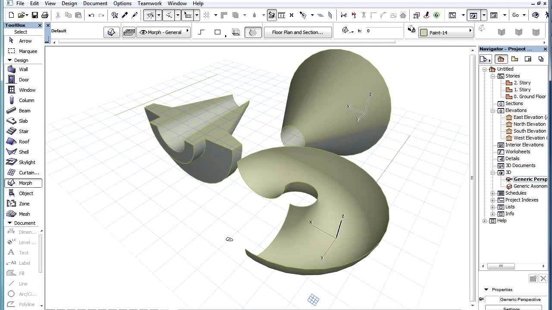Click Floor Plan and Section button
This screenshot has width=552, height=310.
[298, 32]
